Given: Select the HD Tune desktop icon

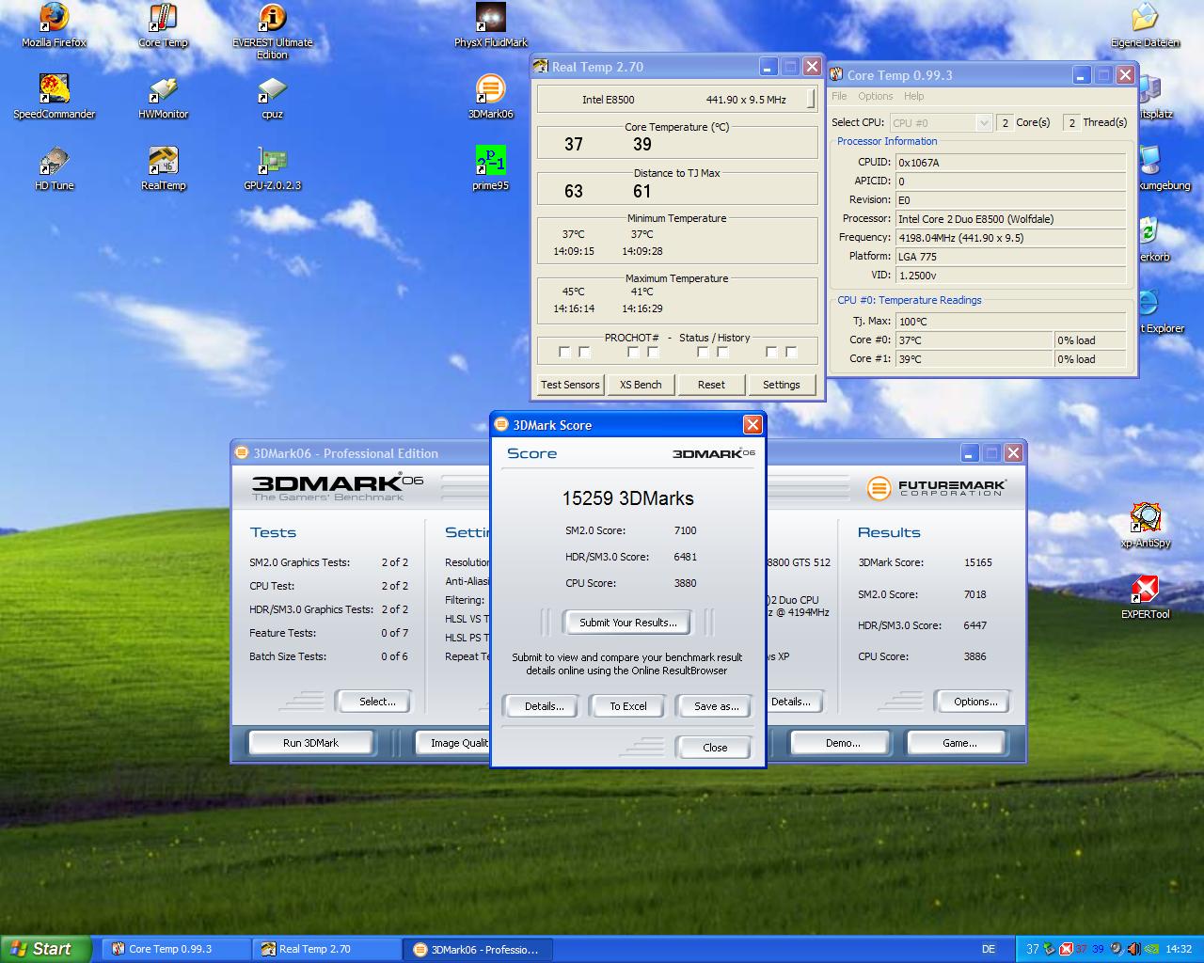Looking at the screenshot, I should click(54, 168).
